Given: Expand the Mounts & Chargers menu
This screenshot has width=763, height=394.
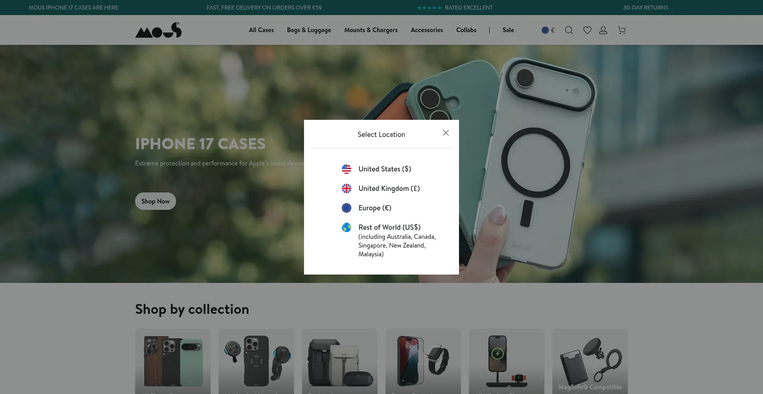Looking at the screenshot, I should click(371, 30).
